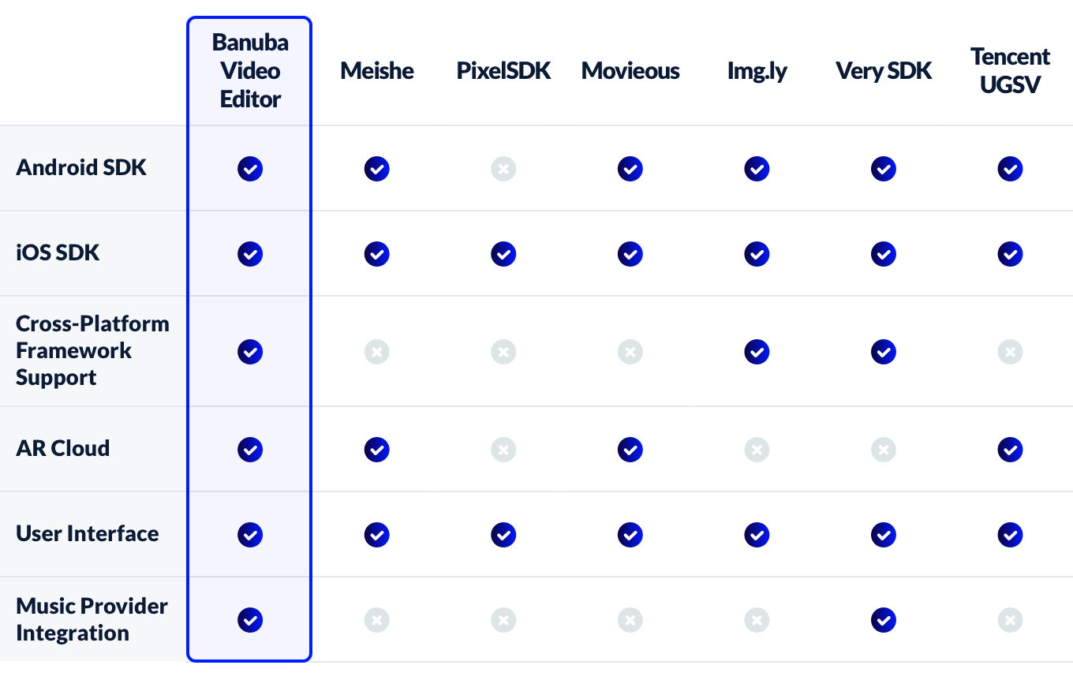Click the Very SDK Music Provider Integration checkmark
Screen dimensions: 1073x680
[884, 620]
